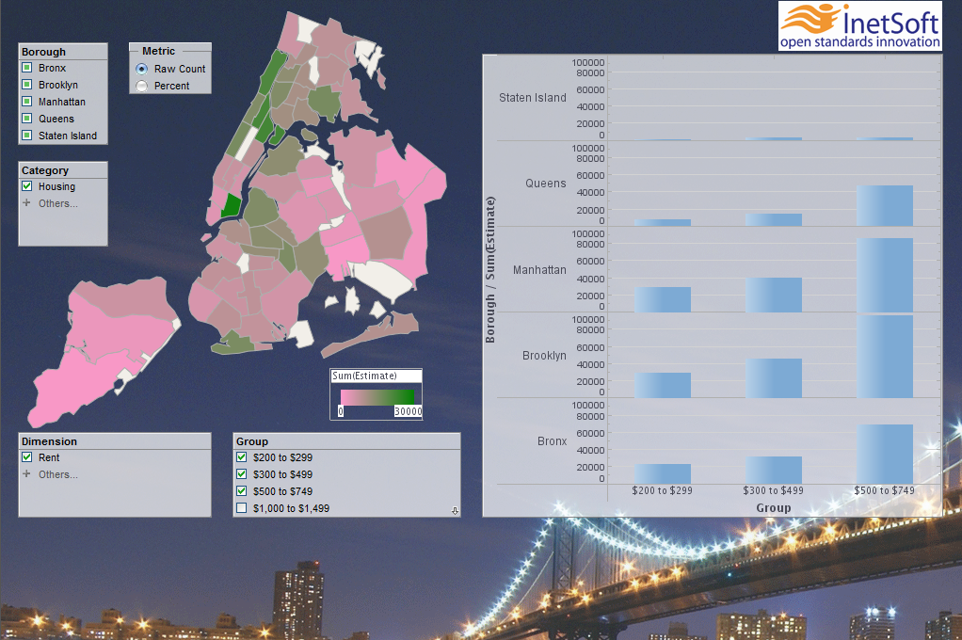Click the Borough panel title
The image size is (962, 640).
point(43,52)
